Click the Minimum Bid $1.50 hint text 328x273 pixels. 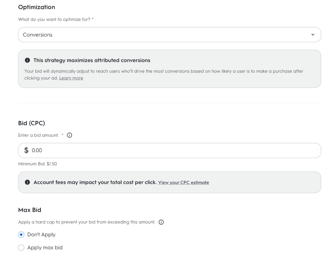(x=38, y=164)
